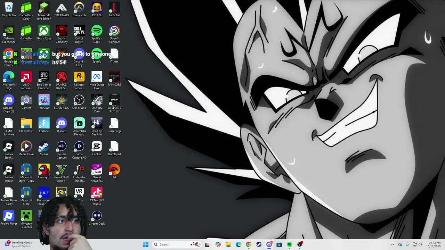Click the Roblox Player - Copy icon

[9, 197]
